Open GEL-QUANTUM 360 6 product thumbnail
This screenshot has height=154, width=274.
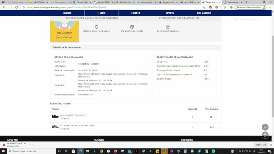pyautogui.click(x=55, y=127)
